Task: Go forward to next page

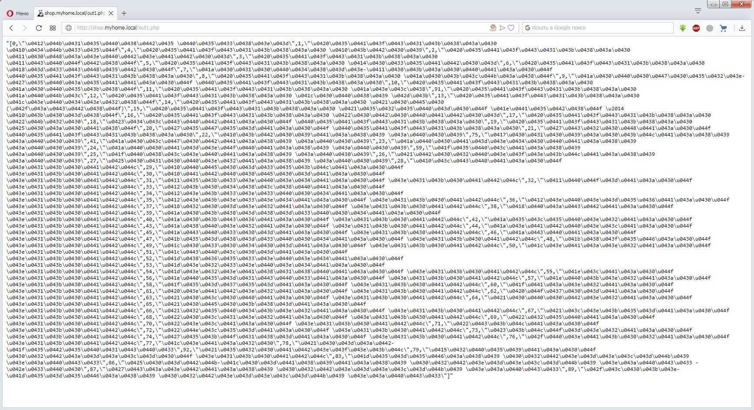Action: click(25, 28)
